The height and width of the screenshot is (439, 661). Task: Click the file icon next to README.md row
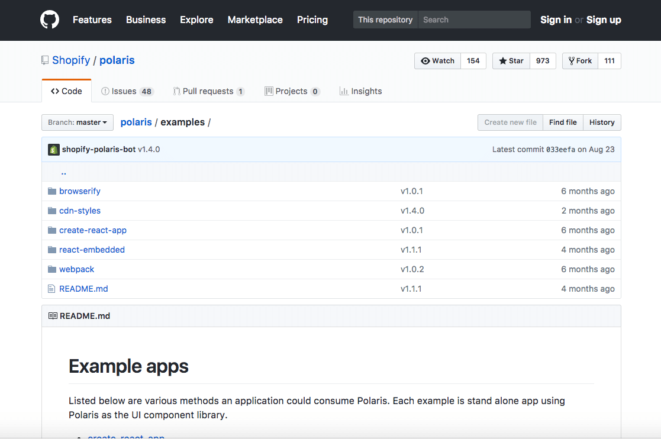pos(51,289)
